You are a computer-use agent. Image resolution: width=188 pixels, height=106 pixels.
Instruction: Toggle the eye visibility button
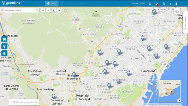[4, 53]
